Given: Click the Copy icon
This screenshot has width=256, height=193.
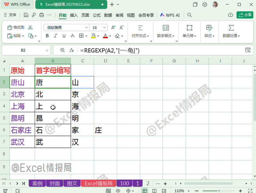Looking at the screenshot, I should point(31,36).
